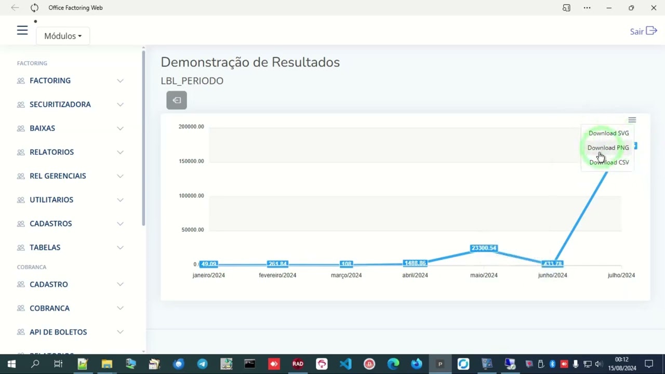Open the REL GERENCIAIS sidebar item
Viewport: 665px width, 374px height.
click(x=70, y=176)
